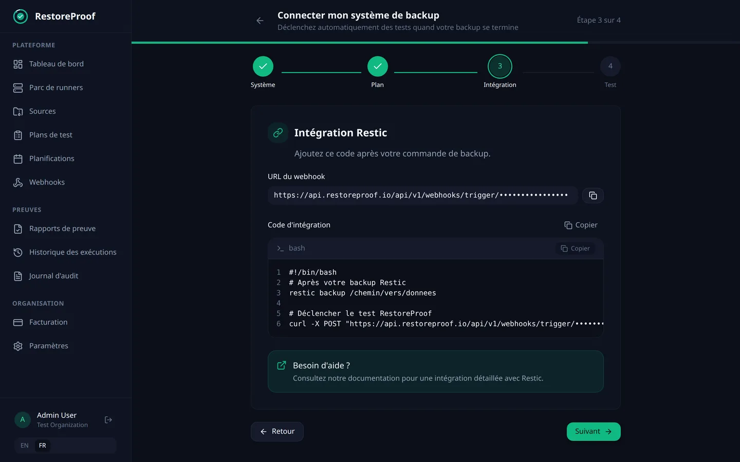Click the link icon beside Intégration Restic
This screenshot has height=462, width=740.
[x=278, y=133]
